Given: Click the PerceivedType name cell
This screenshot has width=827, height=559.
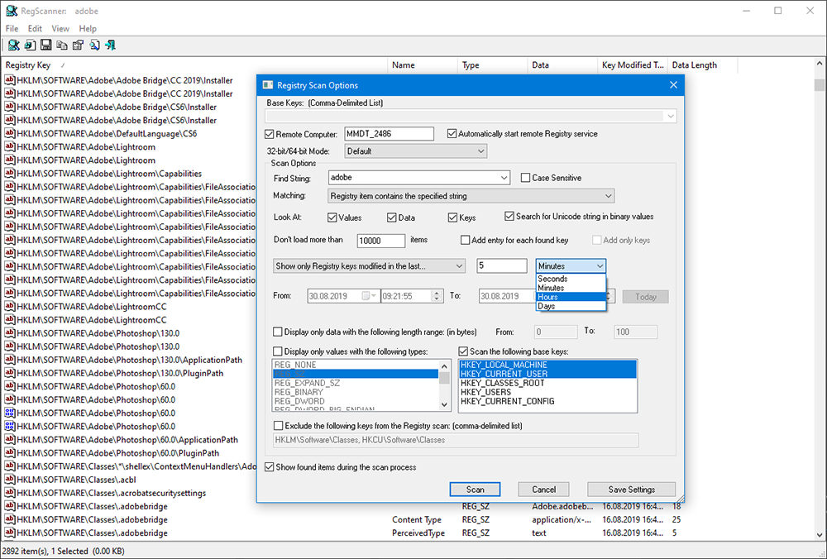Looking at the screenshot, I should pos(418,533).
